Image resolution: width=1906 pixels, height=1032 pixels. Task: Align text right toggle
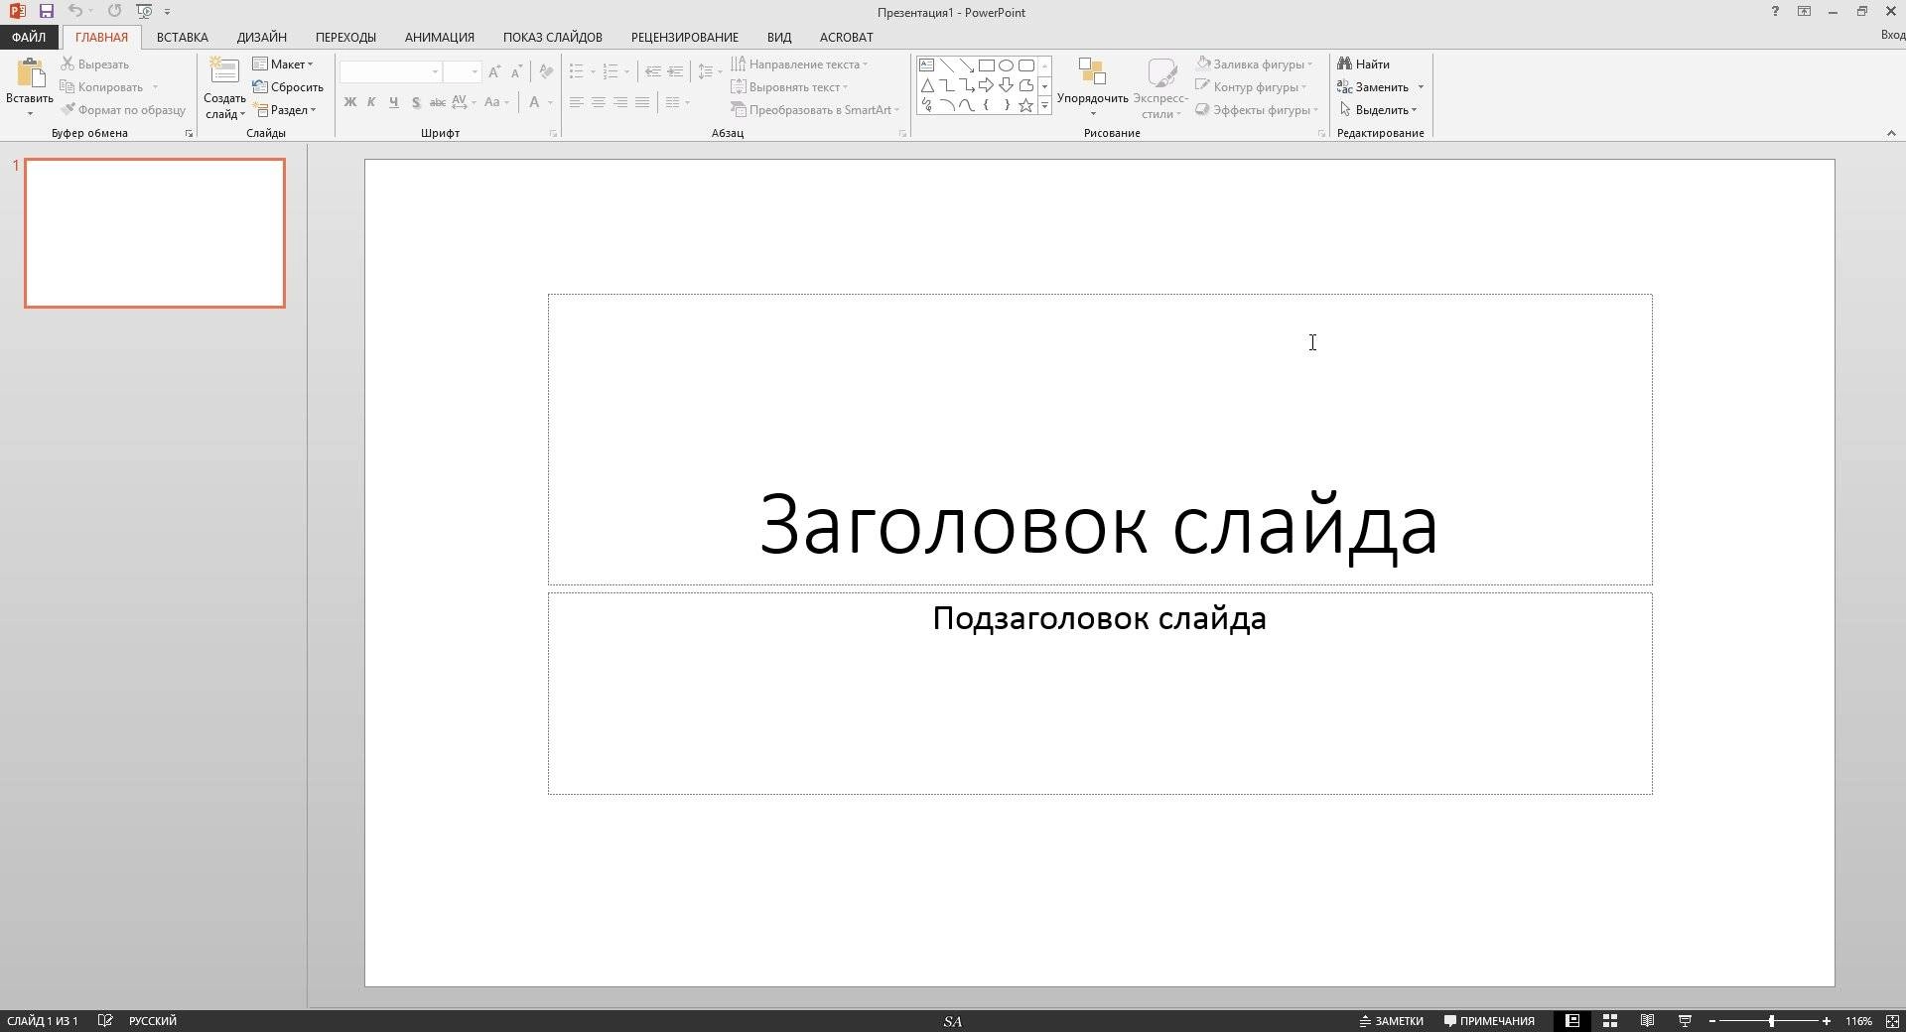[619, 101]
